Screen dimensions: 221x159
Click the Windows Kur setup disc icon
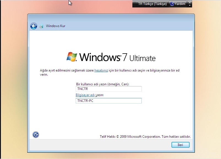pos(41,26)
